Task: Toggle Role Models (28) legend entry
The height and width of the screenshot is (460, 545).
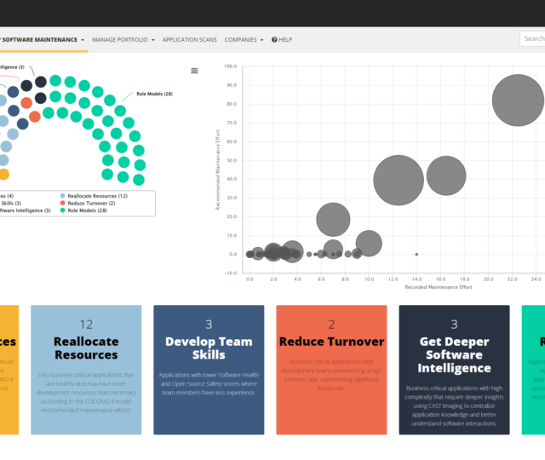Action: point(83,210)
